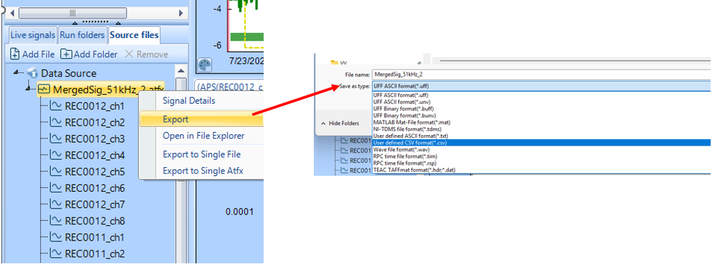This screenshot has width=714, height=268.
Task: Switch to the Live signals tab
Action: [x=33, y=35]
